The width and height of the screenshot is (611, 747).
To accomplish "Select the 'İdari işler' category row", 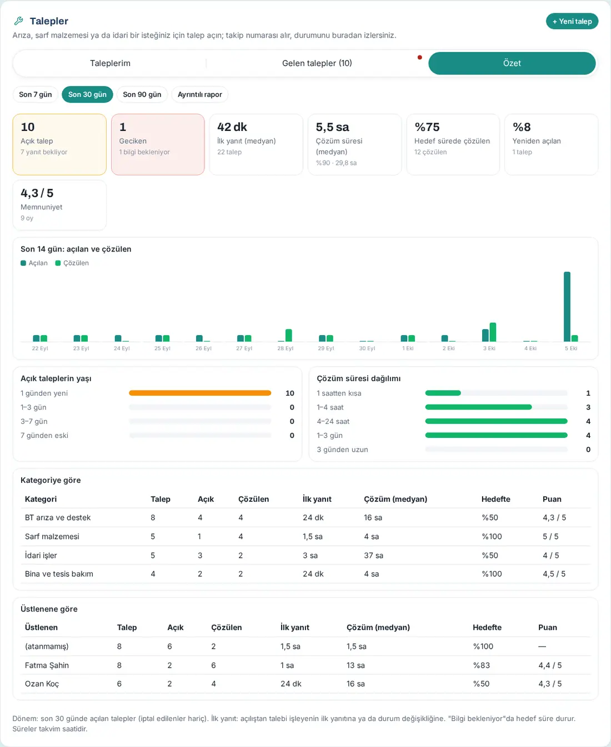I will 305,556.
